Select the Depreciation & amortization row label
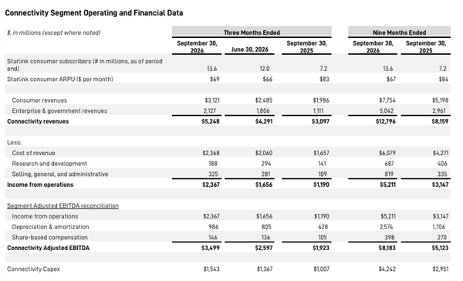Screen dimensions: 463x281 (x=50, y=227)
